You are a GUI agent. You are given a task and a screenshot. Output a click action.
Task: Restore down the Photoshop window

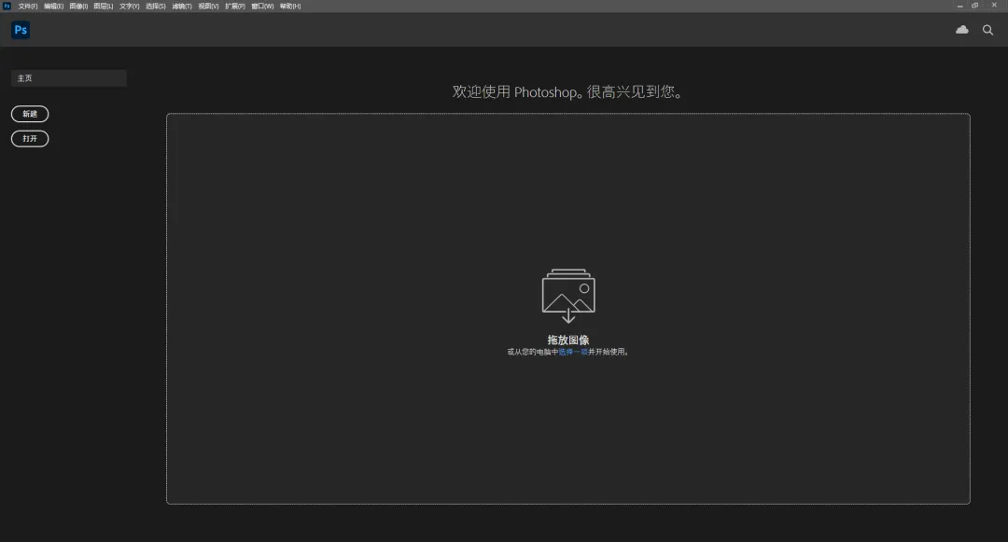point(975,6)
